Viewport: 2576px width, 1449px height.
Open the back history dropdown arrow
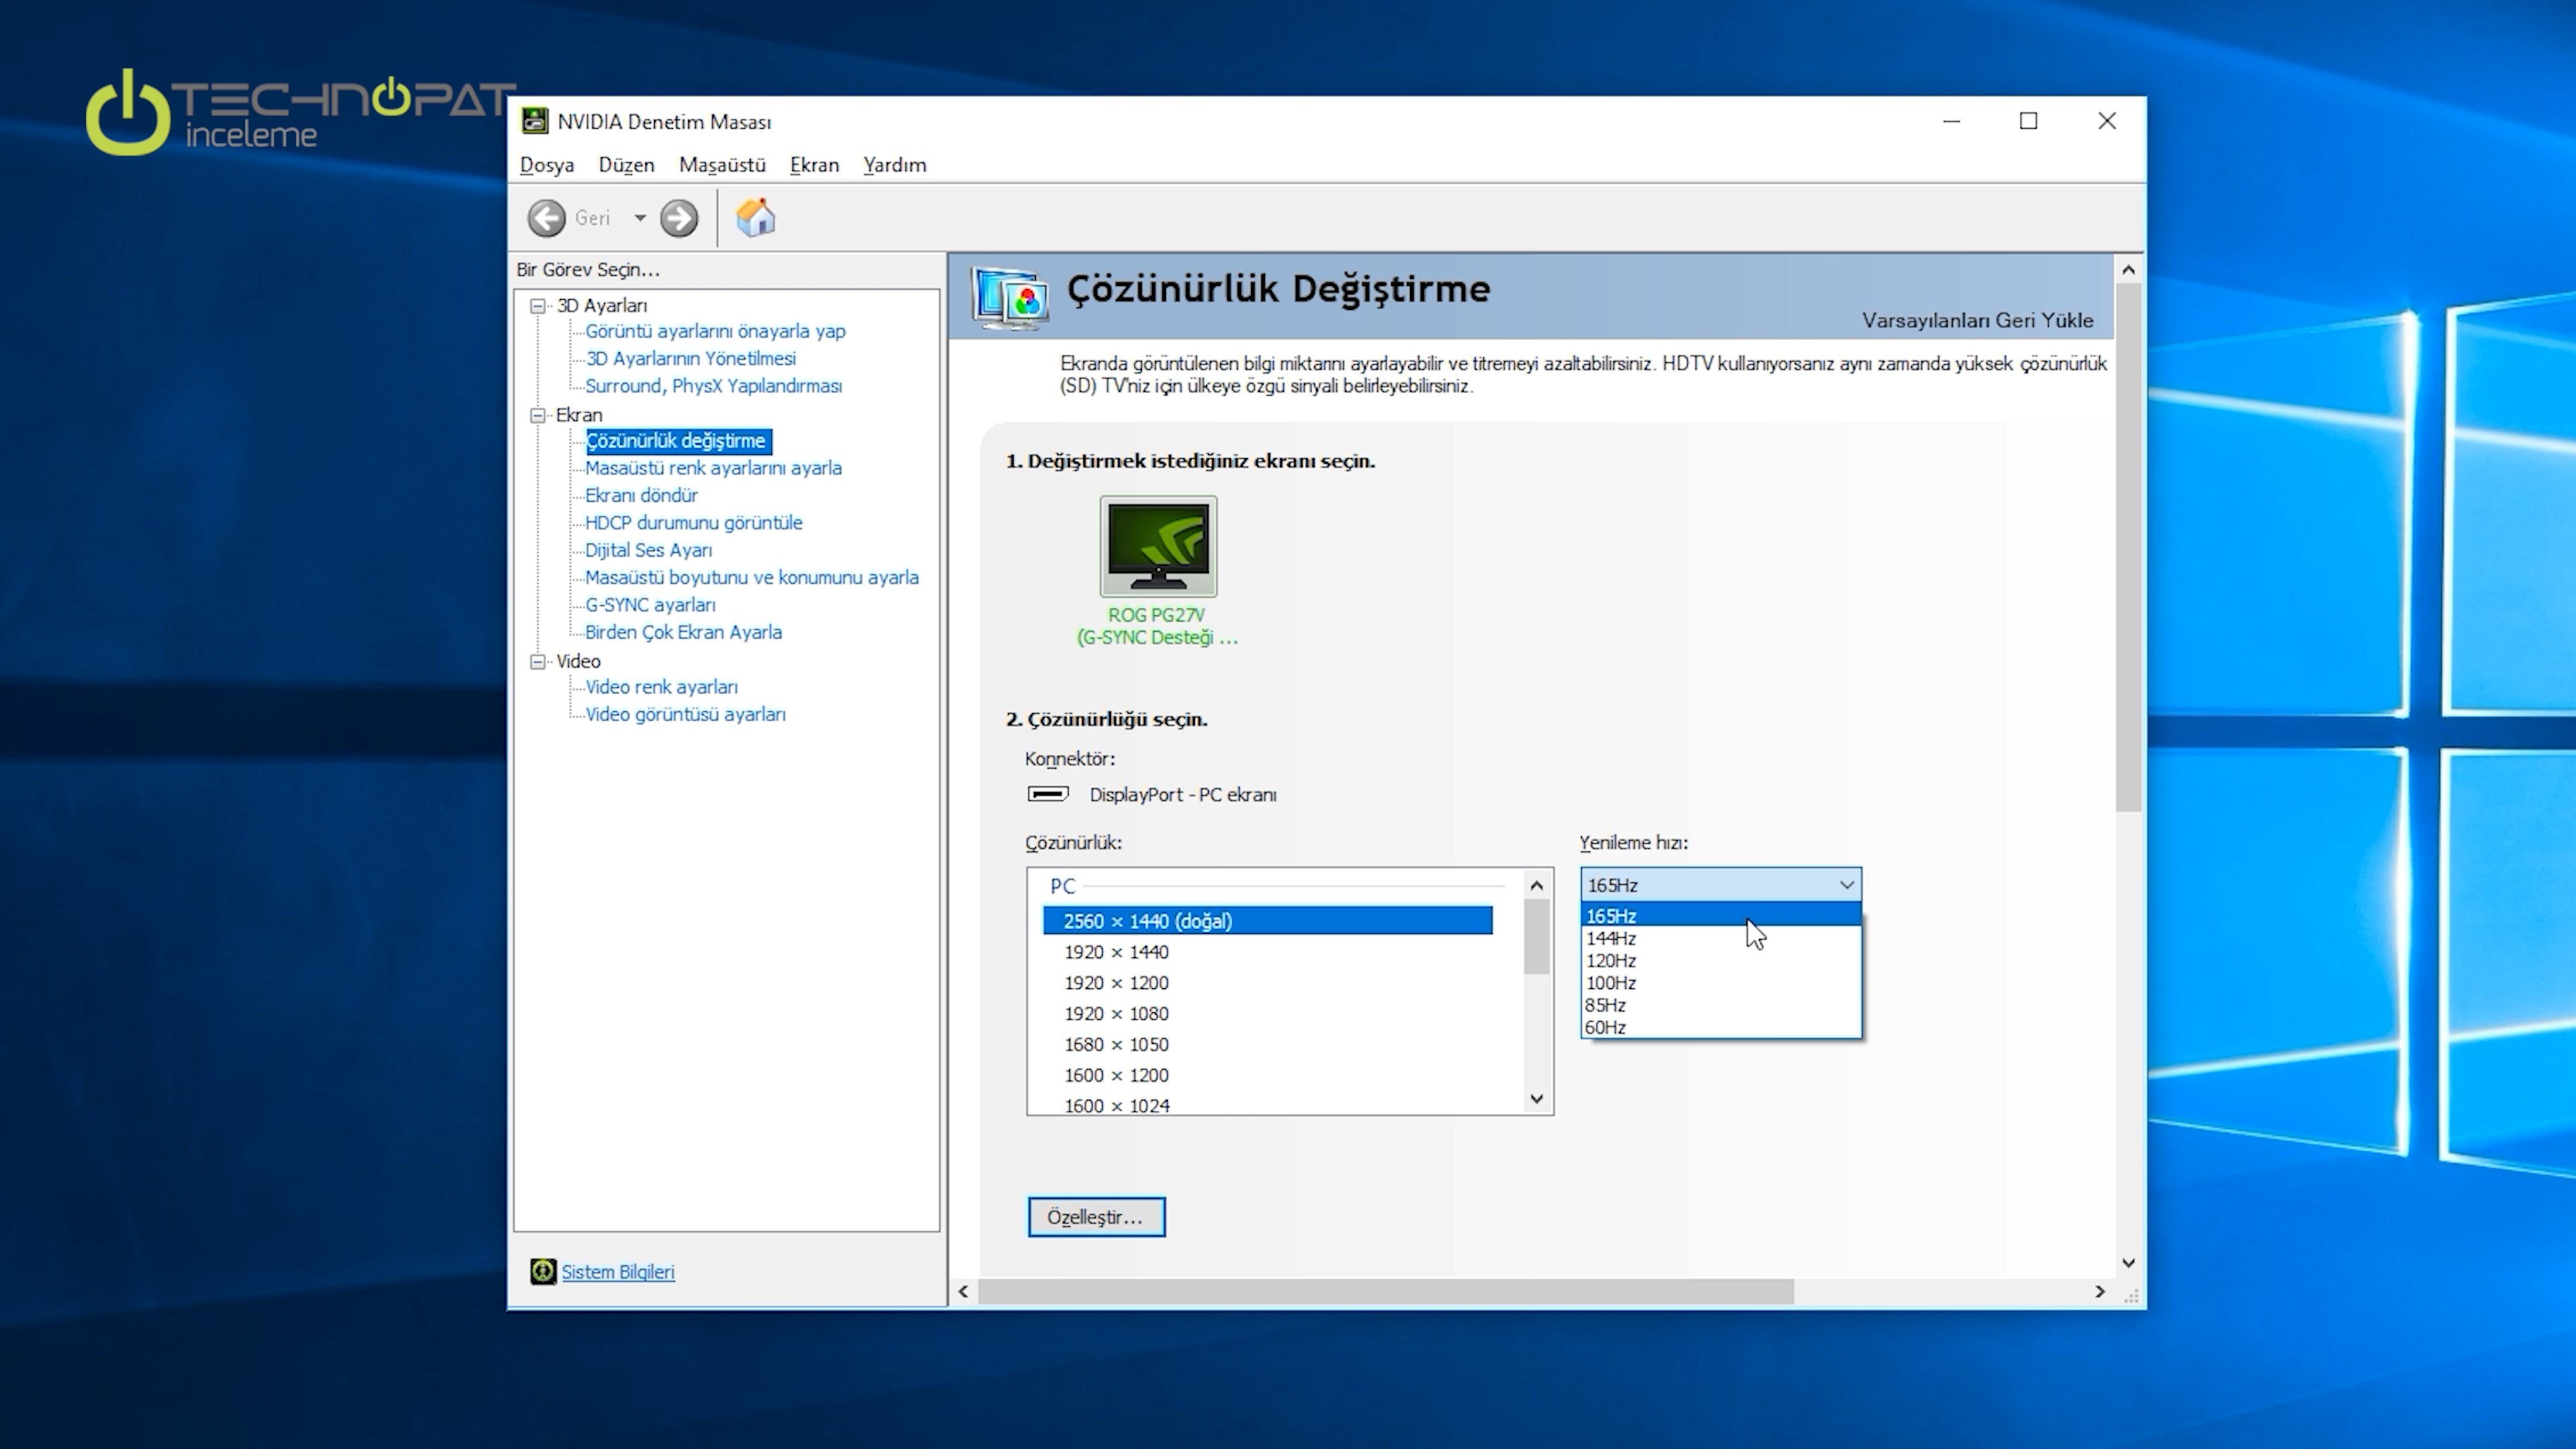tap(640, 218)
